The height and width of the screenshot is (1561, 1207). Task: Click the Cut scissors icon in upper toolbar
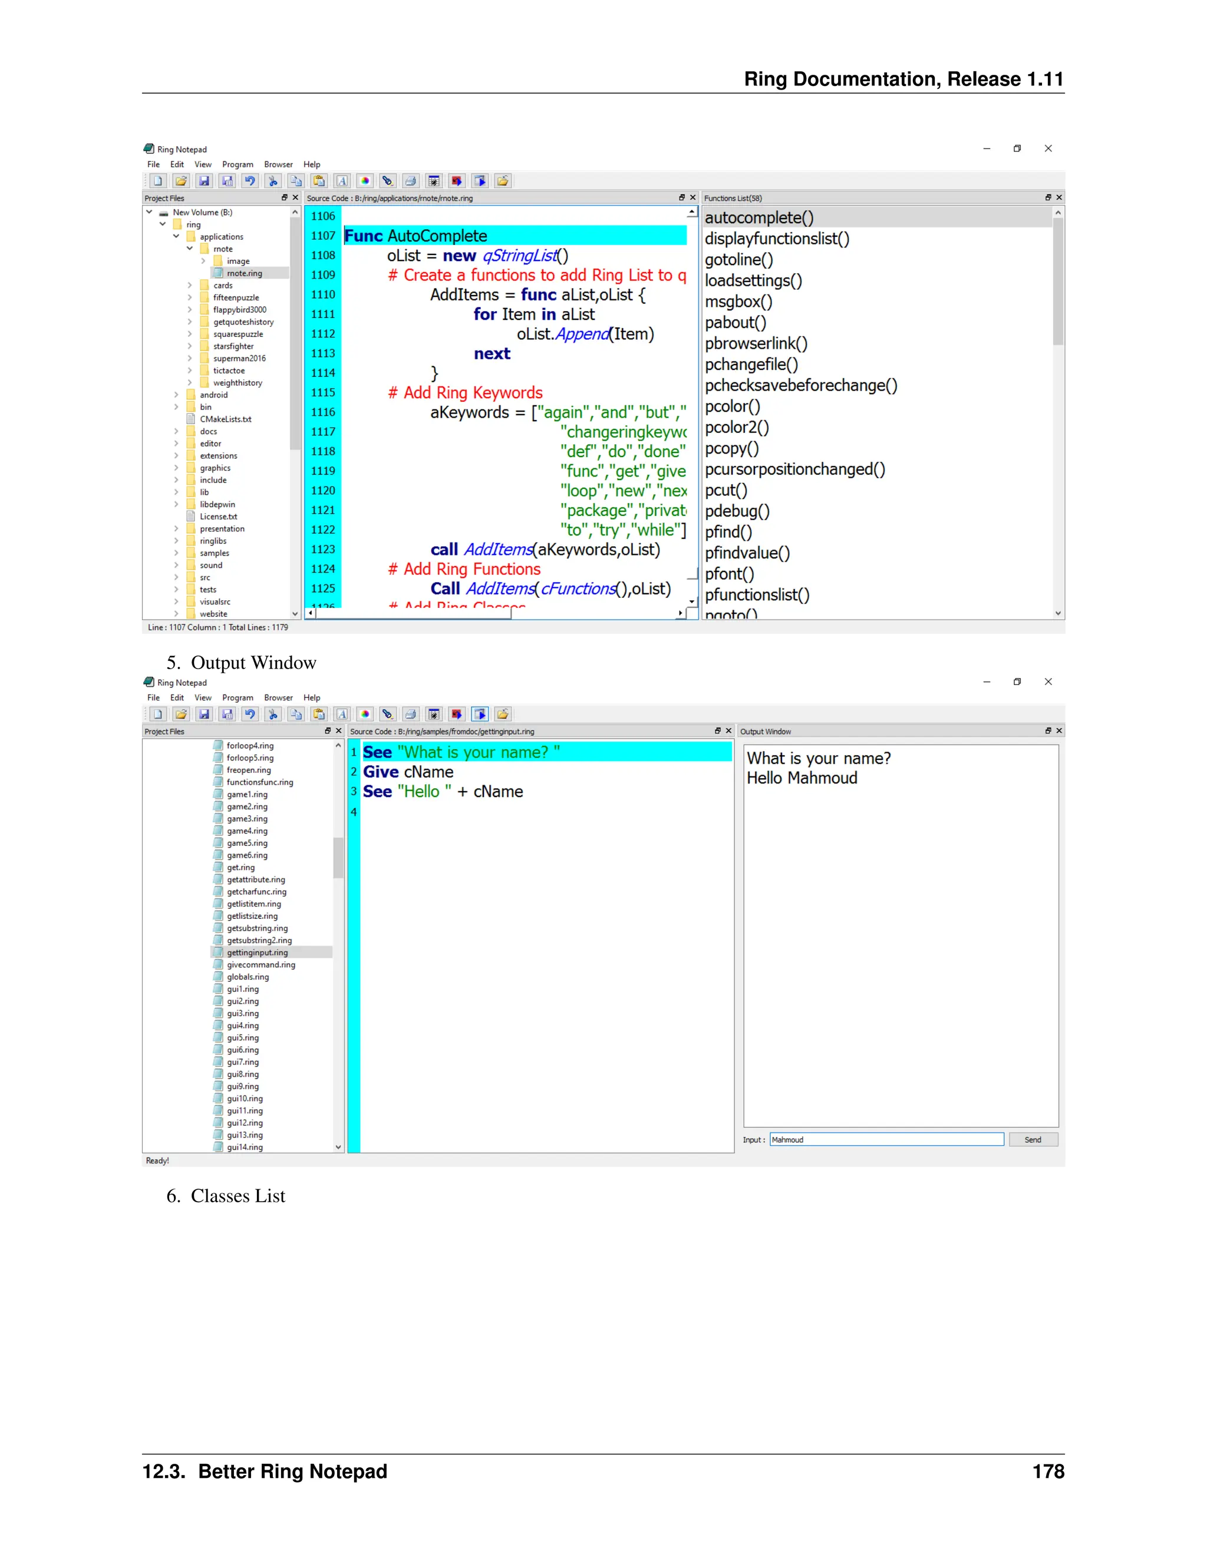tap(272, 181)
